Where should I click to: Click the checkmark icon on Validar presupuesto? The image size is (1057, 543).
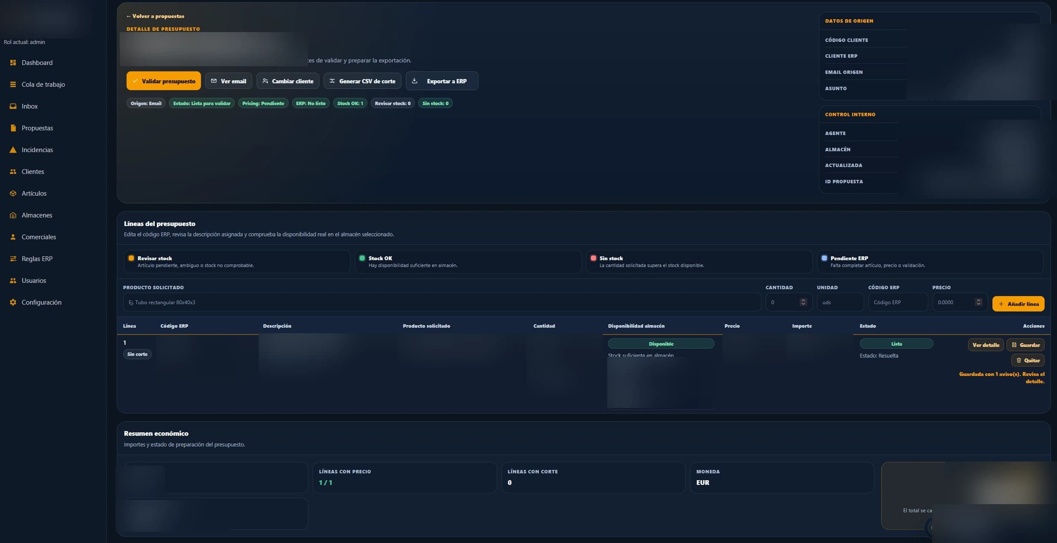[135, 81]
